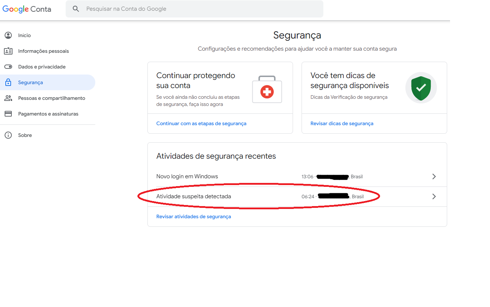490x307 pixels.
Task: Click the Pessoas e compartilhamento people icon
Action: (x=8, y=98)
